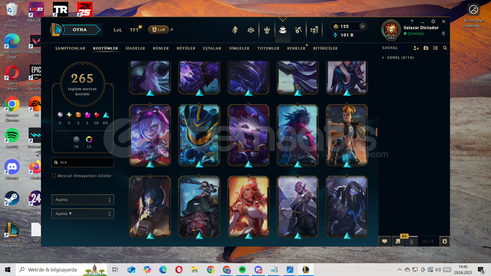This screenshot has width=491, height=276.
Task: Click the Salazar Dictador profile avatar
Action: click(391, 30)
